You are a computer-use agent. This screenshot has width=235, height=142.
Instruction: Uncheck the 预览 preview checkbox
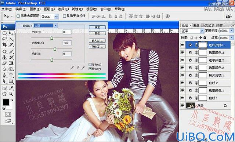click(x=90, y=69)
